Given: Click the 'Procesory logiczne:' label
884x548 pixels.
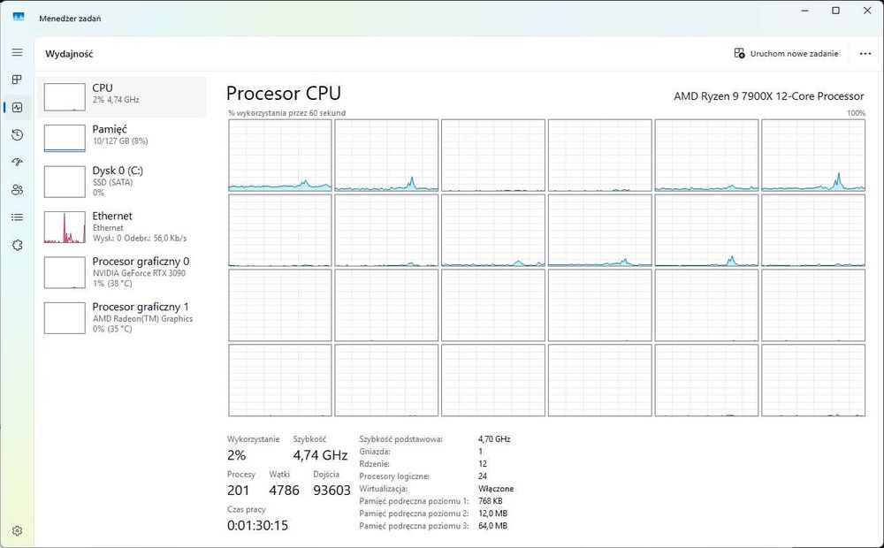Looking at the screenshot, I should (394, 476).
